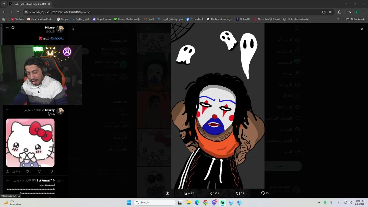Open more options on A7mad's reply
The width and height of the screenshot is (368, 207).
coord(8,180)
